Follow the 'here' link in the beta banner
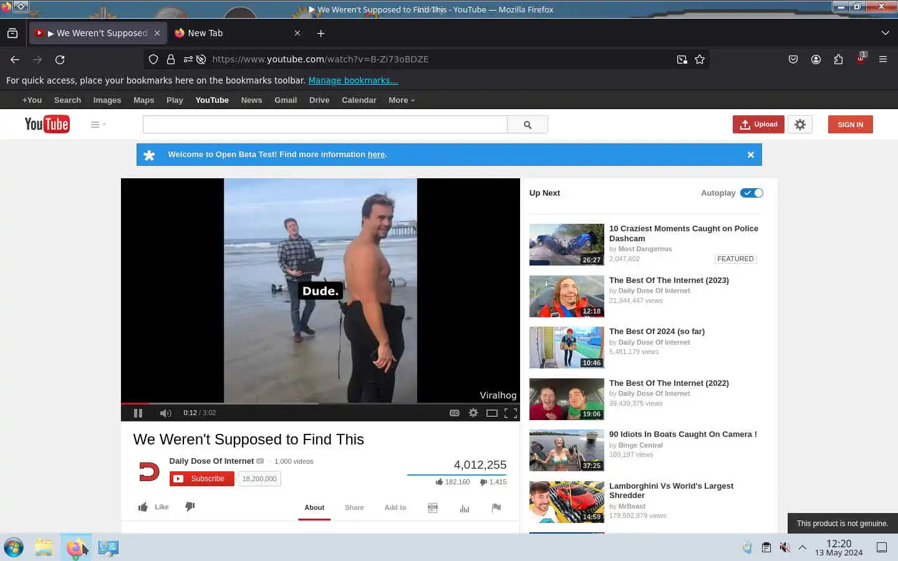Image resolution: width=898 pixels, height=561 pixels. pyautogui.click(x=376, y=155)
